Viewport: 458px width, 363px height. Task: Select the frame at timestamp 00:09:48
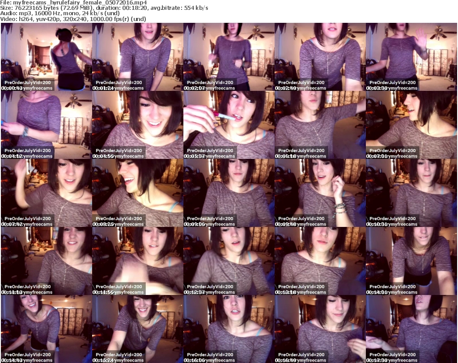click(320, 193)
